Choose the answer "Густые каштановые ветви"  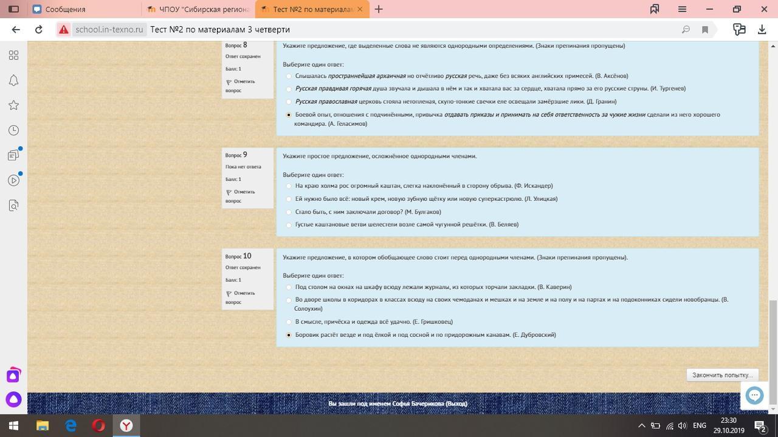point(289,225)
